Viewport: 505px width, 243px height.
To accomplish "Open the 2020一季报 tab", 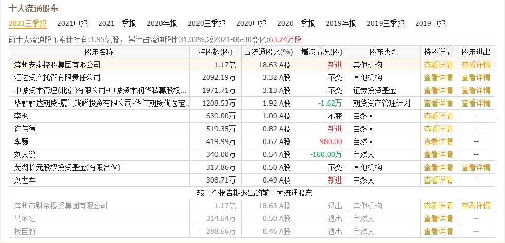I will tap(296, 23).
